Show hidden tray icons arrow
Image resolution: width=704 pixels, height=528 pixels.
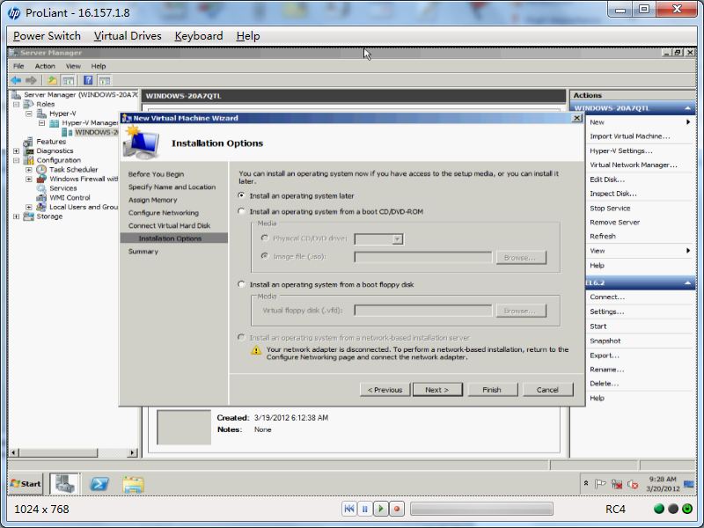586,483
